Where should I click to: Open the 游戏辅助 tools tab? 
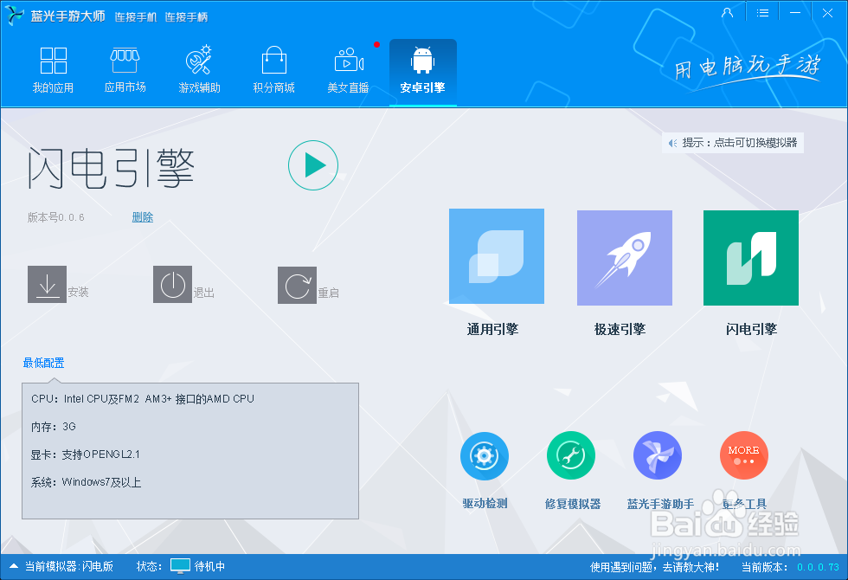(x=200, y=70)
